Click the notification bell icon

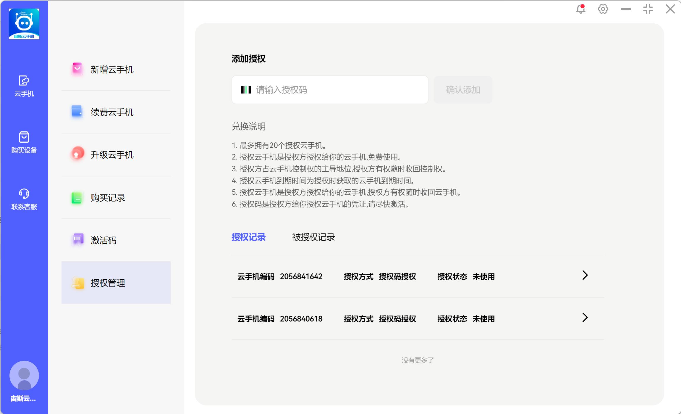click(580, 9)
